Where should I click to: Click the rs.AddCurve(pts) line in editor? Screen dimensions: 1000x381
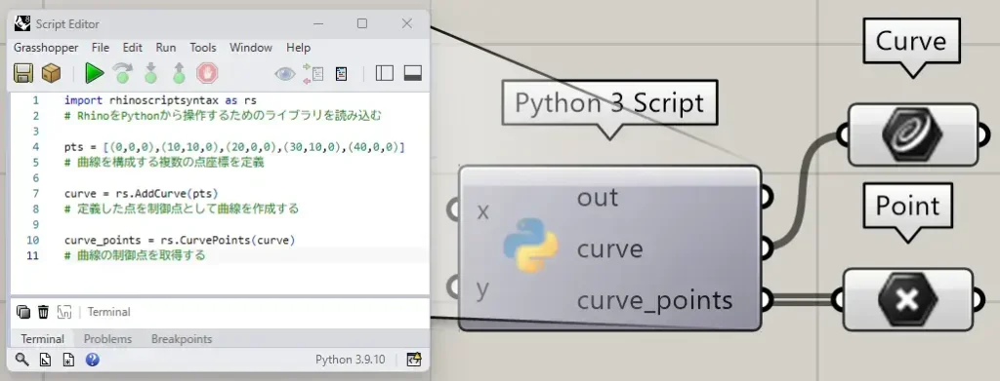(141, 193)
